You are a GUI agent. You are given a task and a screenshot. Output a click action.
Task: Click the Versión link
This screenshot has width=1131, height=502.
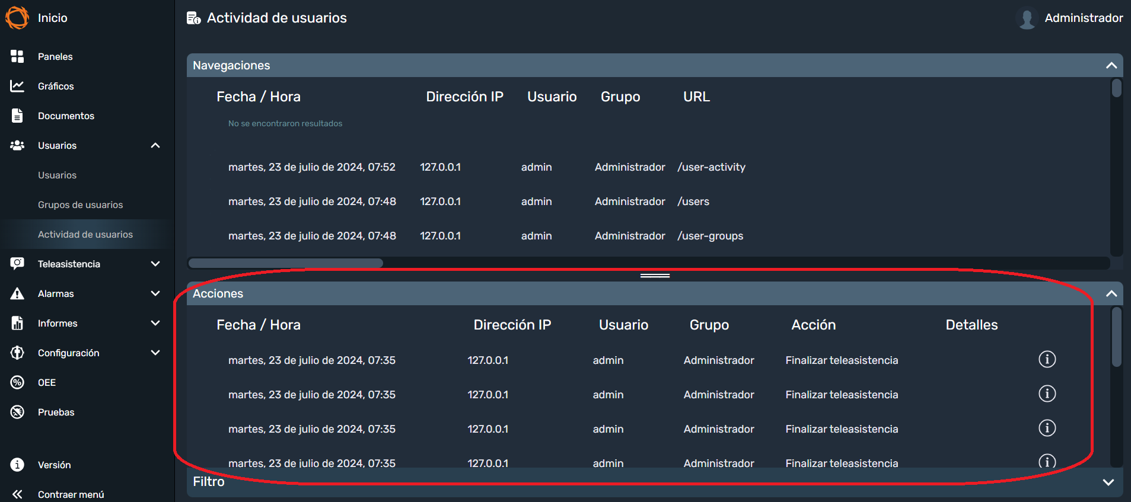(55, 465)
